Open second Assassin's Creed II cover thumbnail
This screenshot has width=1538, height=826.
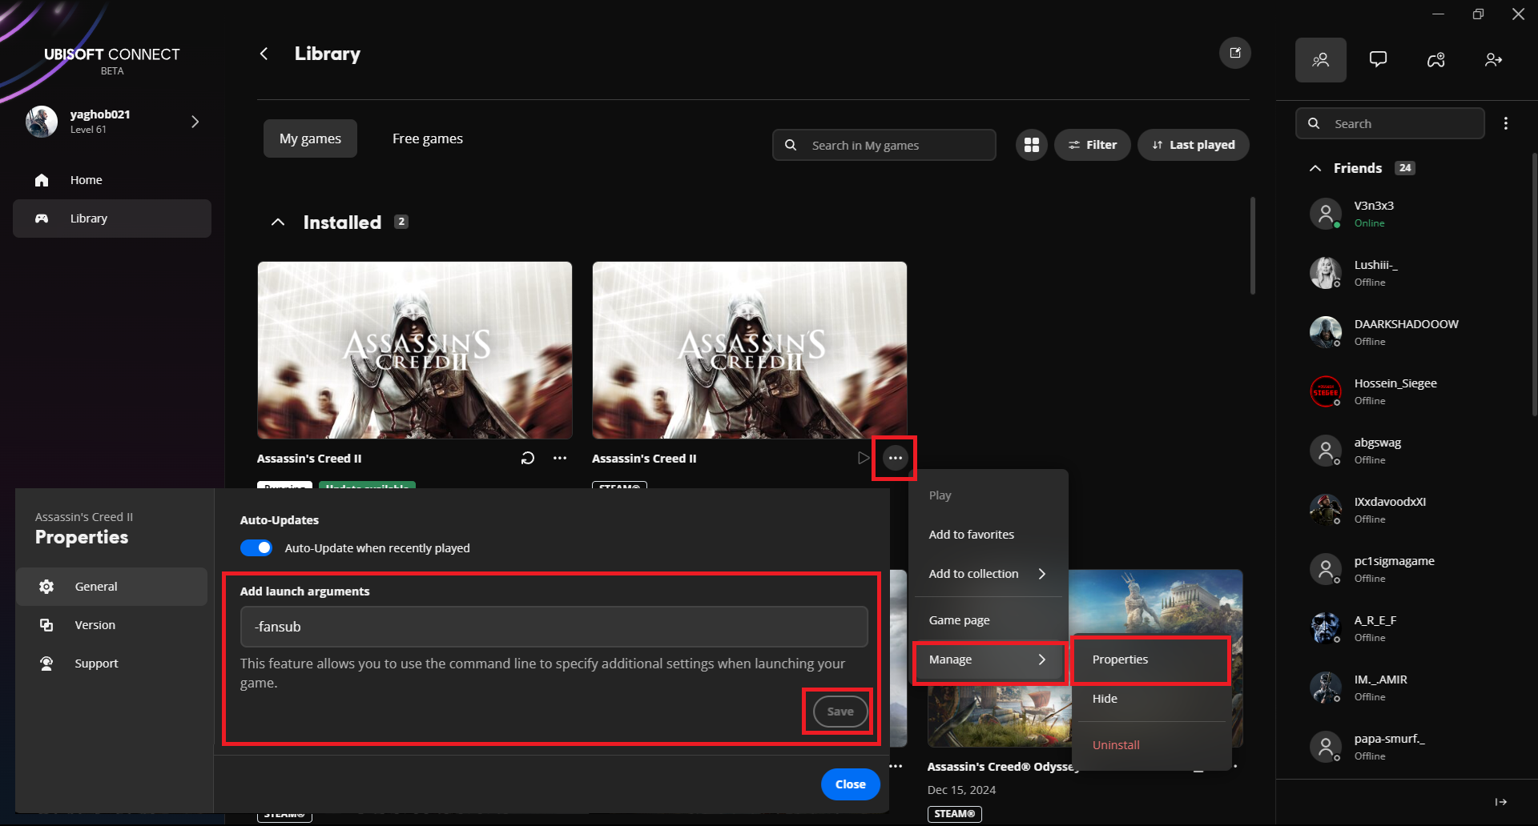coord(750,350)
